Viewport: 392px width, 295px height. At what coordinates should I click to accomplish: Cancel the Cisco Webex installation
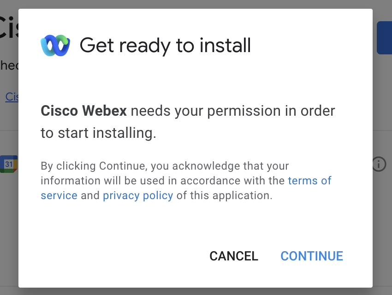[233, 256]
